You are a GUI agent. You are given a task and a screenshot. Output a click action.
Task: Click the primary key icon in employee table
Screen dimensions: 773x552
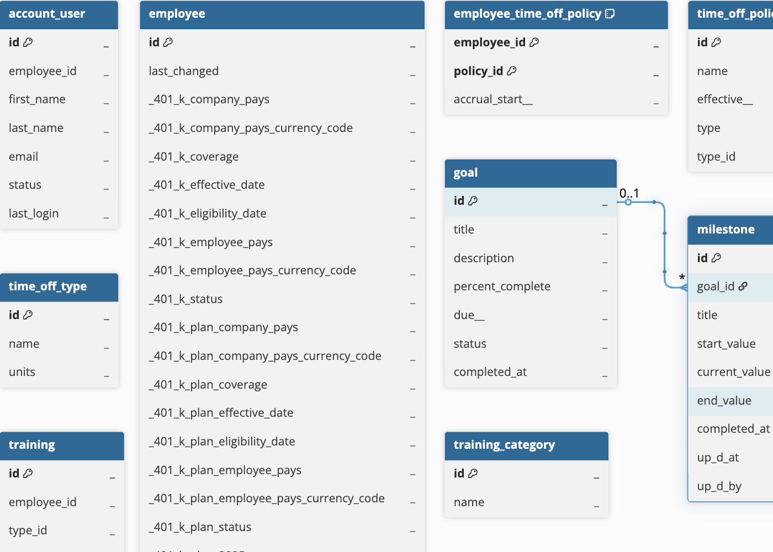(x=168, y=42)
